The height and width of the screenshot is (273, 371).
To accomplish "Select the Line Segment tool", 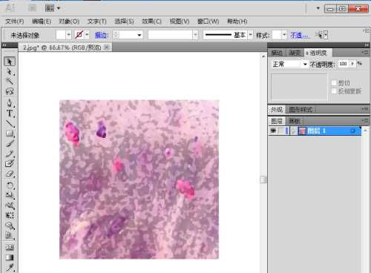I will tap(10, 123).
